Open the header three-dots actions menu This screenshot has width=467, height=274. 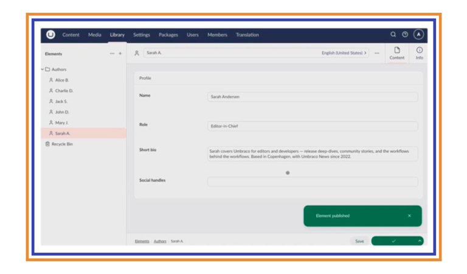pos(377,53)
